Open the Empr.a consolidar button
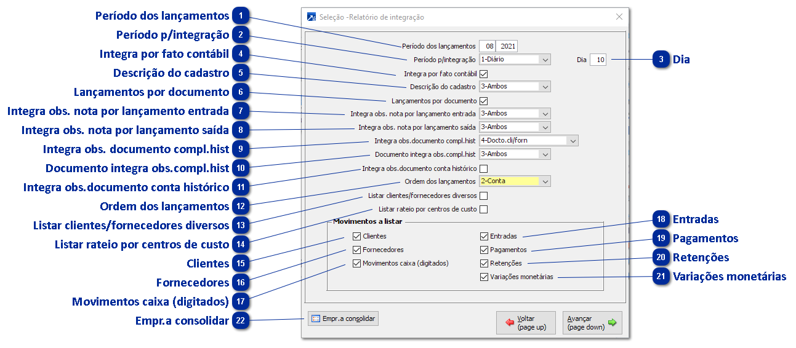This screenshot has width=796, height=348. (x=343, y=319)
